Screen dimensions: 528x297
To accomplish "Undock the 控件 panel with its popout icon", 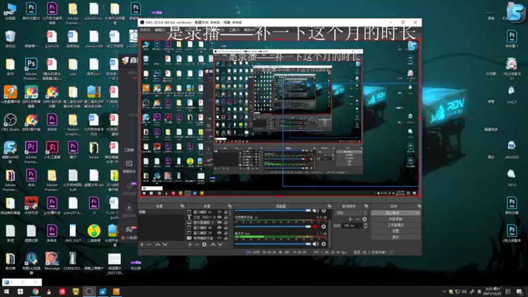I will tap(419, 206).
